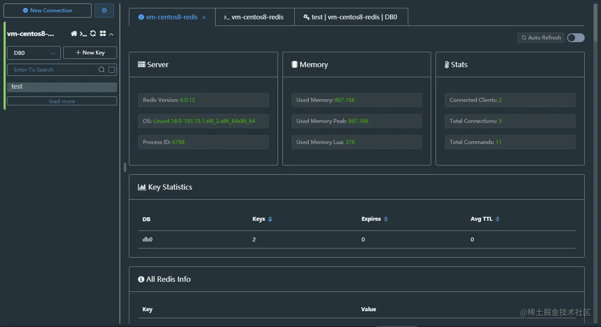The height and width of the screenshot is (327, 601).
Task: Tick the exact-match checkbox in search box
Action: pos(112,70)
